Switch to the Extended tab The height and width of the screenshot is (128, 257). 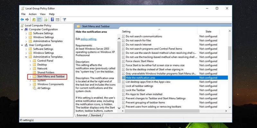coord(82,116)
